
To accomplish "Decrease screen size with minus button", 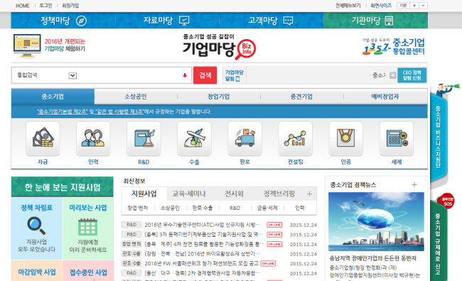I will (423, 6).
